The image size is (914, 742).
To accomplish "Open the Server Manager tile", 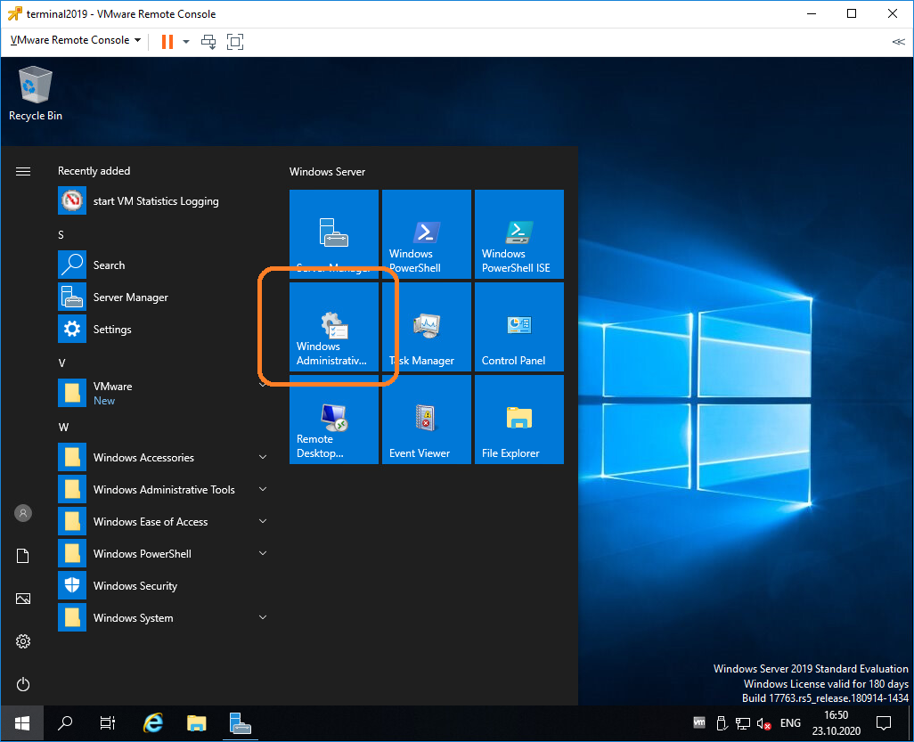I will (x=334, y=234).
